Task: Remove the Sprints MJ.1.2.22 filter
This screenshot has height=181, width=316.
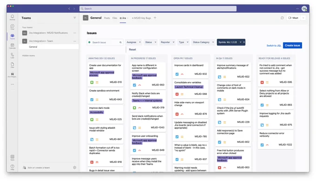Action: pos(244,42)
